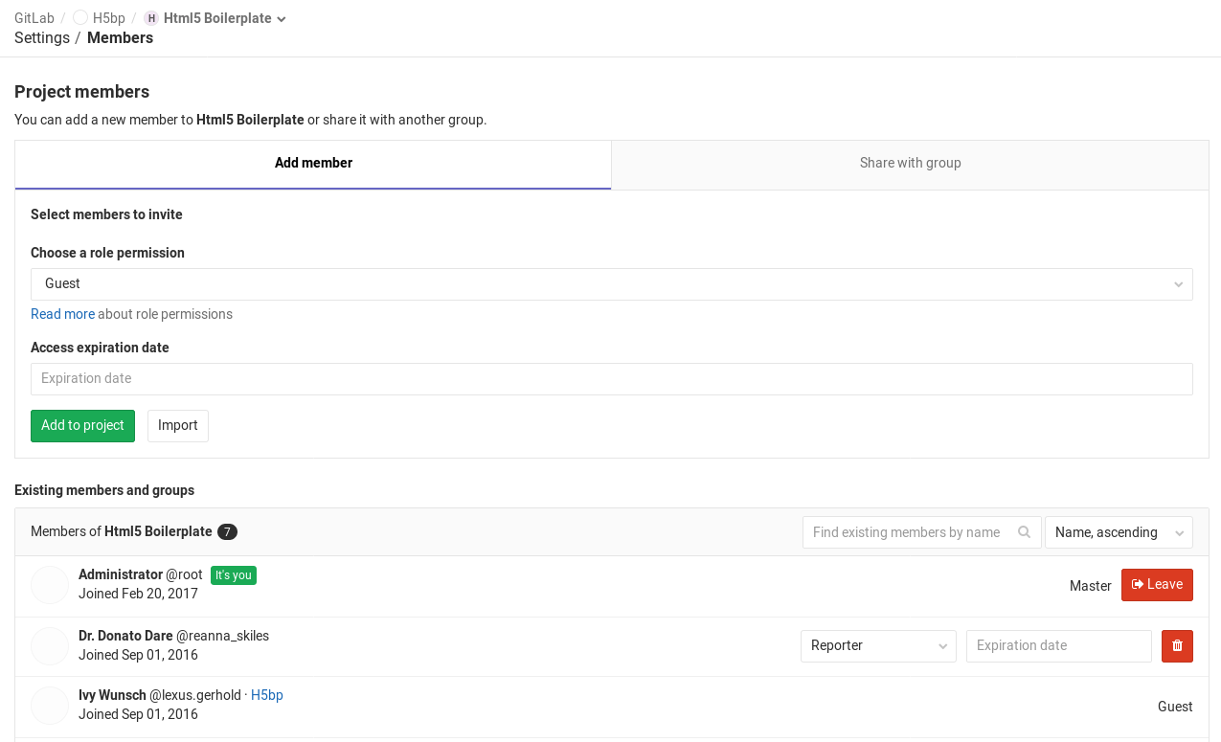Image resolution: width=1221 pixels, height=742 pixels.
Task: Follow the Read more link about role permissions
Action: 62,314
